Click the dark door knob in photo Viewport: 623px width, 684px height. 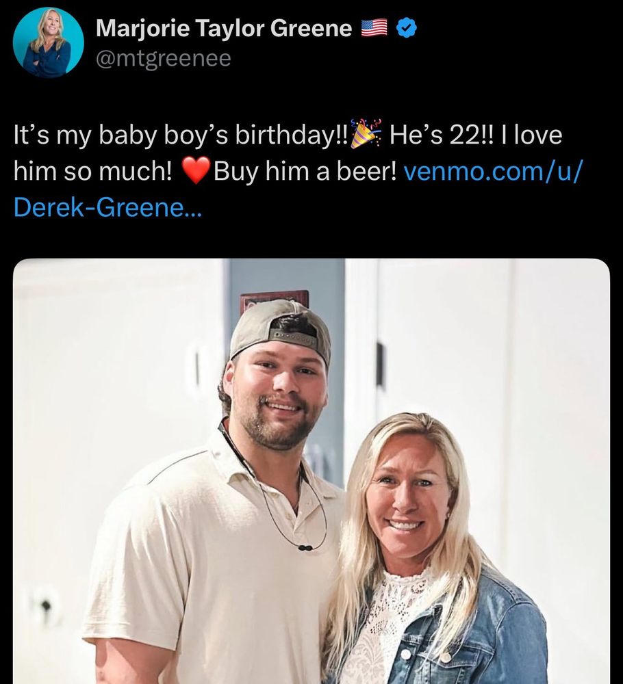click(x=45, y=606)
